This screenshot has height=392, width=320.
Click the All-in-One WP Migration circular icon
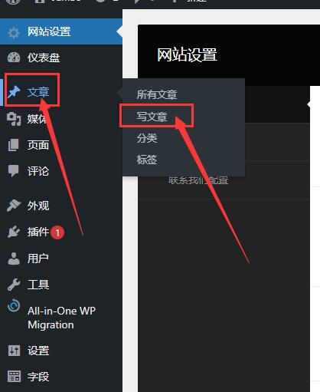(14, 305)
